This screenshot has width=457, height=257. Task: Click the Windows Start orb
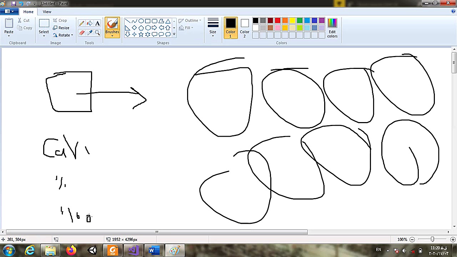coord(9,250)
